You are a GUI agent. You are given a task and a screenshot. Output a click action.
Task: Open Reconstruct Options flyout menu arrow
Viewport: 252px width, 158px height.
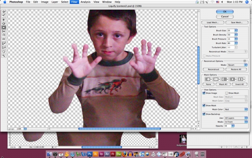pyautogui.click(x=244, y=61)
